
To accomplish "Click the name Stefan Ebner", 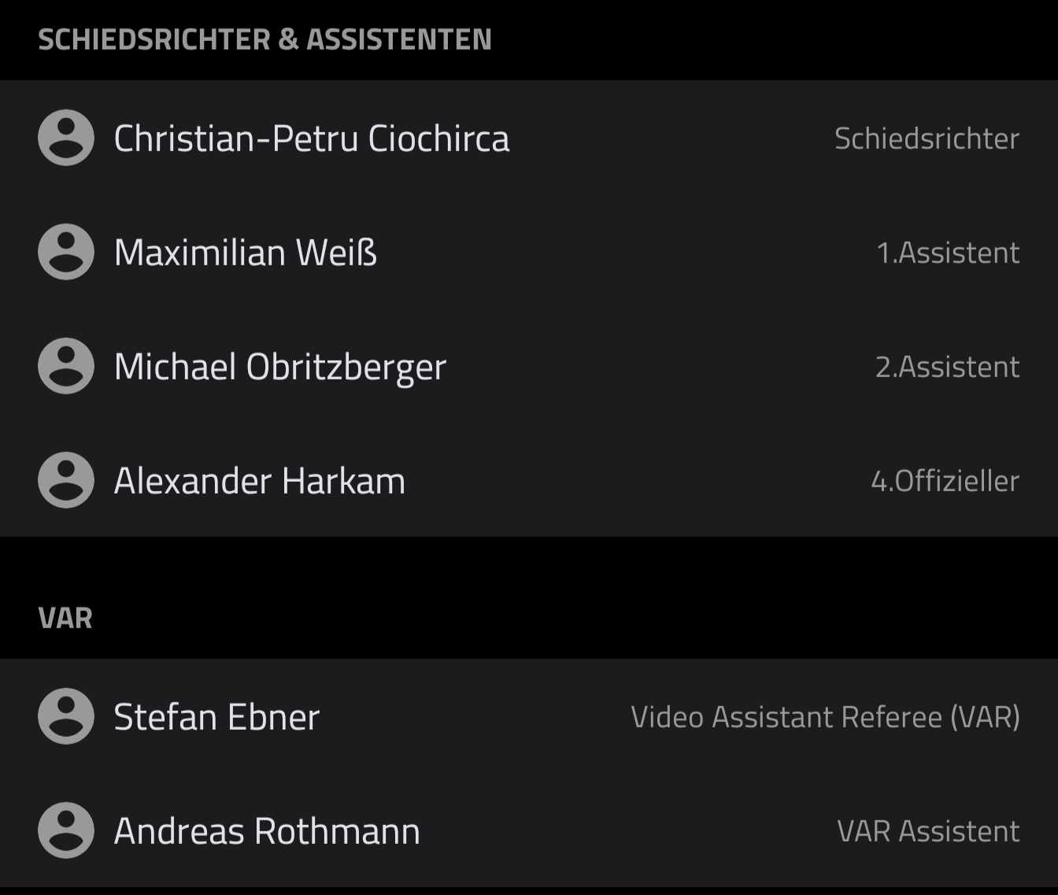I will click(x=216, y=717).
